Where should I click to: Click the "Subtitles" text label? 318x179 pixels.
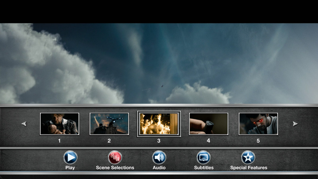(x=204, y=168)
